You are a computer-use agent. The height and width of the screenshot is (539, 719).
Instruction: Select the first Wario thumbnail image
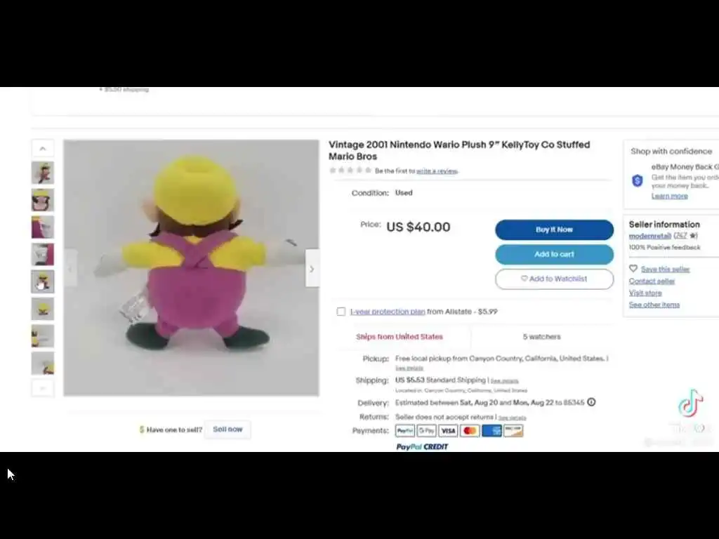(43, 173)
